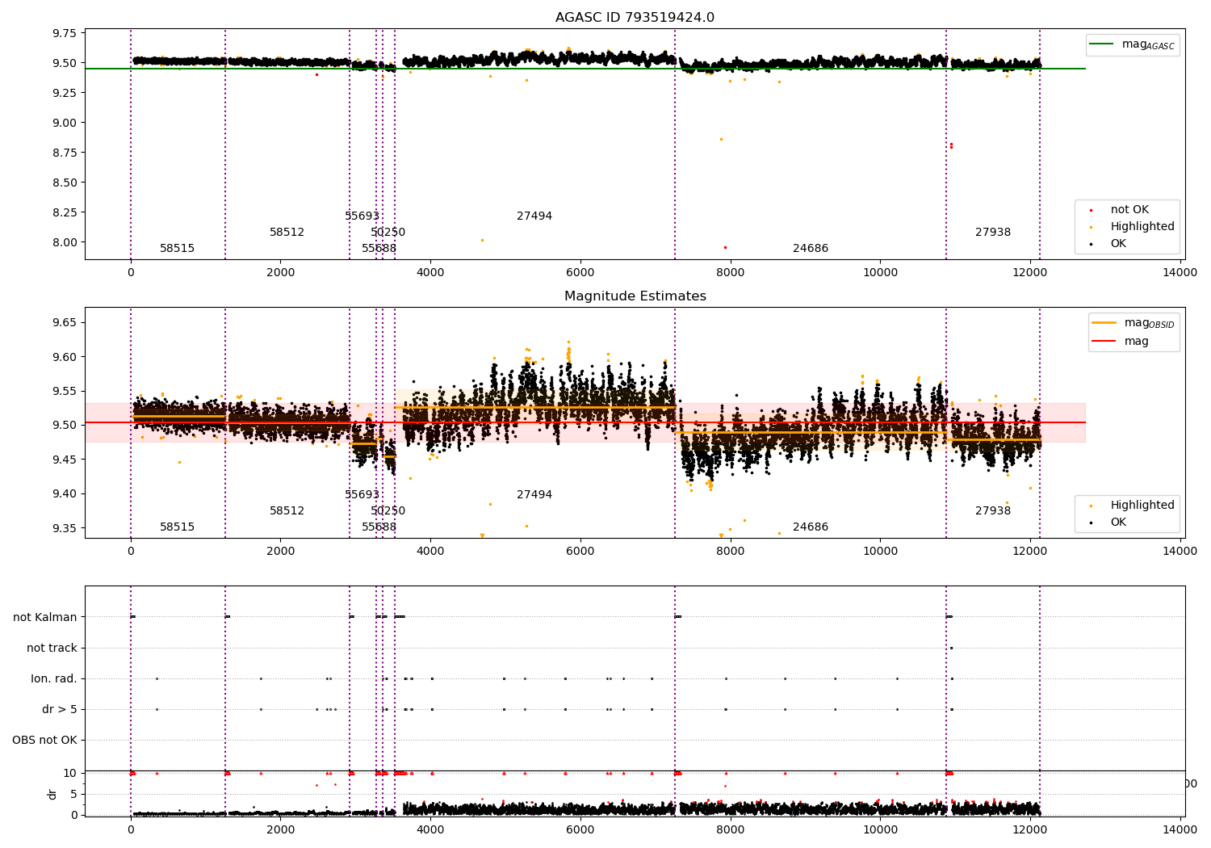Click the red outlier points near 8.8 in top plot
The width and height of the screenshot is (1211, 848).
point(951,145)
